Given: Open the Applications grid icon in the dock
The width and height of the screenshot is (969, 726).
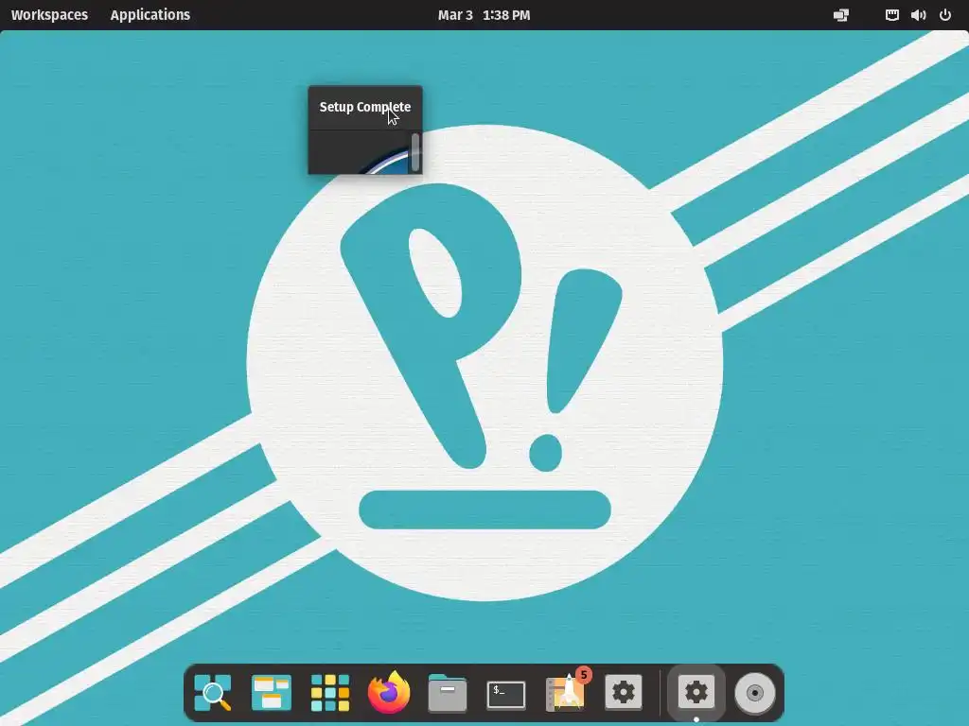Looking at the screenshot, I should (x=330, y=693).
